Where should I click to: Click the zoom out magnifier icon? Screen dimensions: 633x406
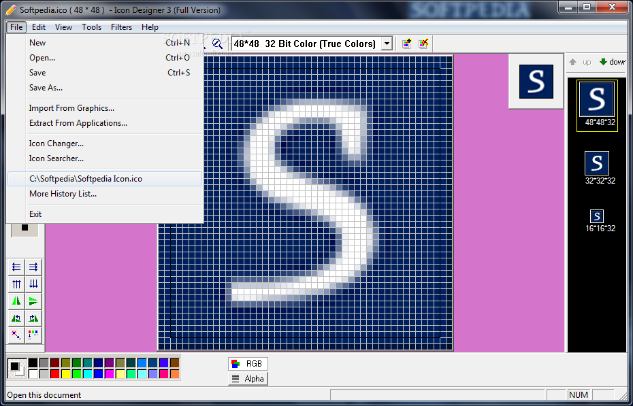point(217,44)
